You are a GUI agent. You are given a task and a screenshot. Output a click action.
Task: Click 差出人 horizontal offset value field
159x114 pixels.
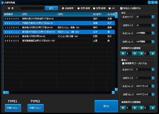129,108
